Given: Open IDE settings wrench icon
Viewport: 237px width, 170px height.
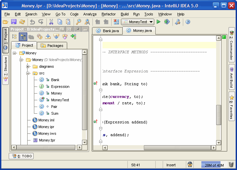Looking at the screenshot, I should (177, 22).
